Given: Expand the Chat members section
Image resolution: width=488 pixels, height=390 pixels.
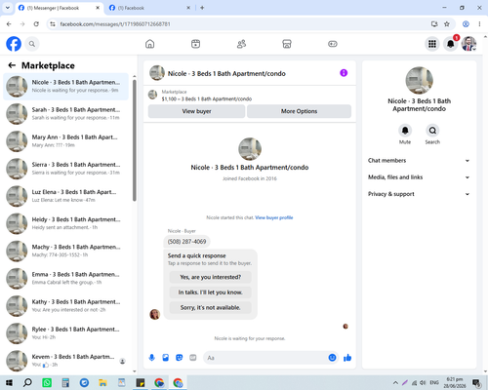Looking at the screenshot, I should click(x=419, y=160).
